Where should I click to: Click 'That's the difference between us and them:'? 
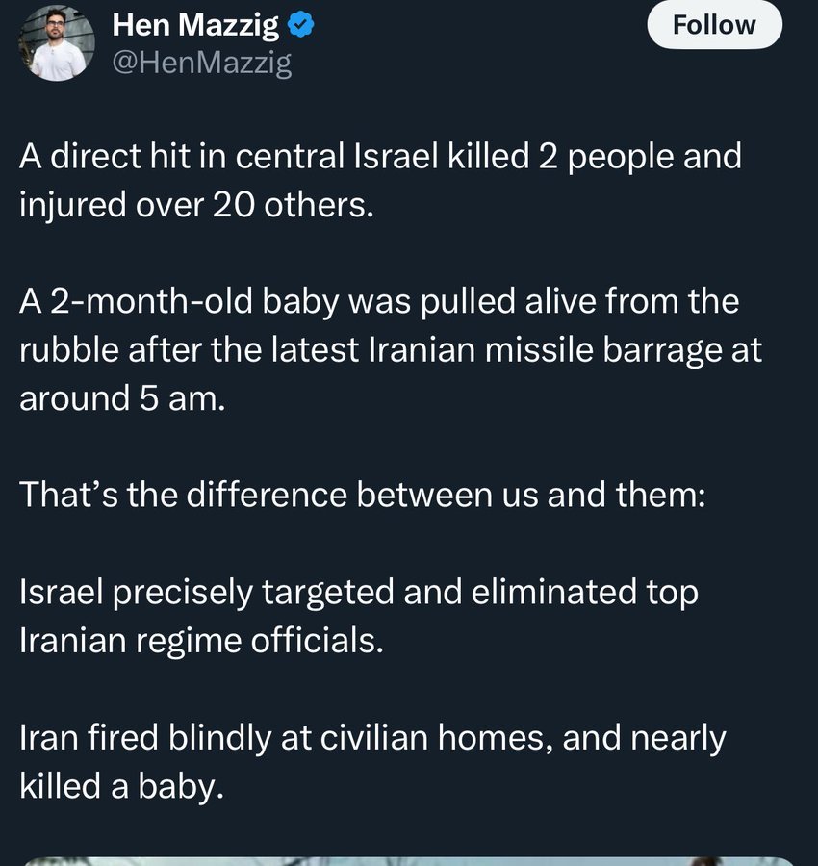(x=363, y=495)
